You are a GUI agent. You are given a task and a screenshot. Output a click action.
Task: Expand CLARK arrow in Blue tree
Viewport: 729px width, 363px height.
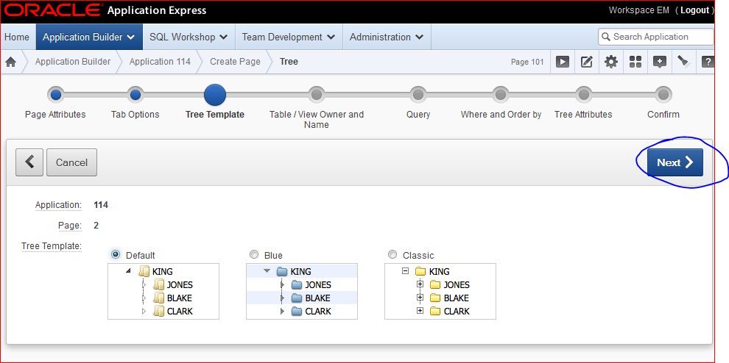(282, 311)
